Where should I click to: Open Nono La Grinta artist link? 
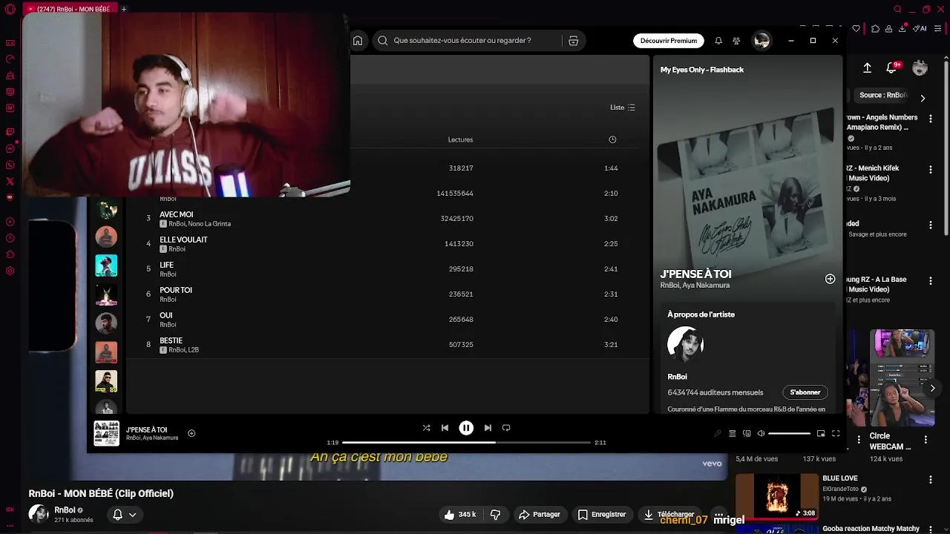[x=210, y=224]
